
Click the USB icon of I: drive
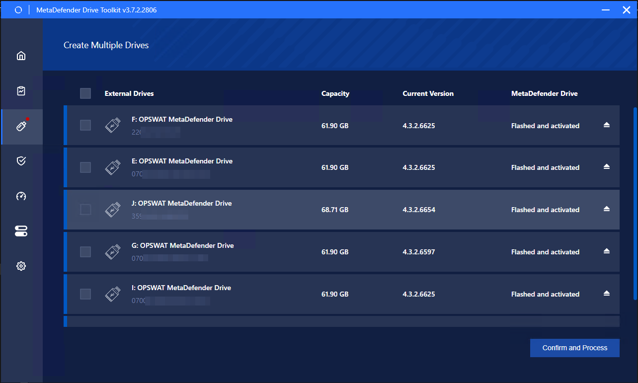pos(113,294)
